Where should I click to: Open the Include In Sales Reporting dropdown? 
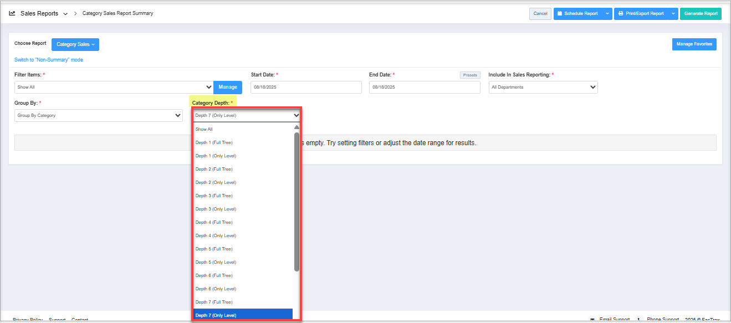click(543, 87)
